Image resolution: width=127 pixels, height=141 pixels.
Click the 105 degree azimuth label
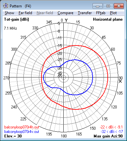pyautogui.click(x=120, y=93)
